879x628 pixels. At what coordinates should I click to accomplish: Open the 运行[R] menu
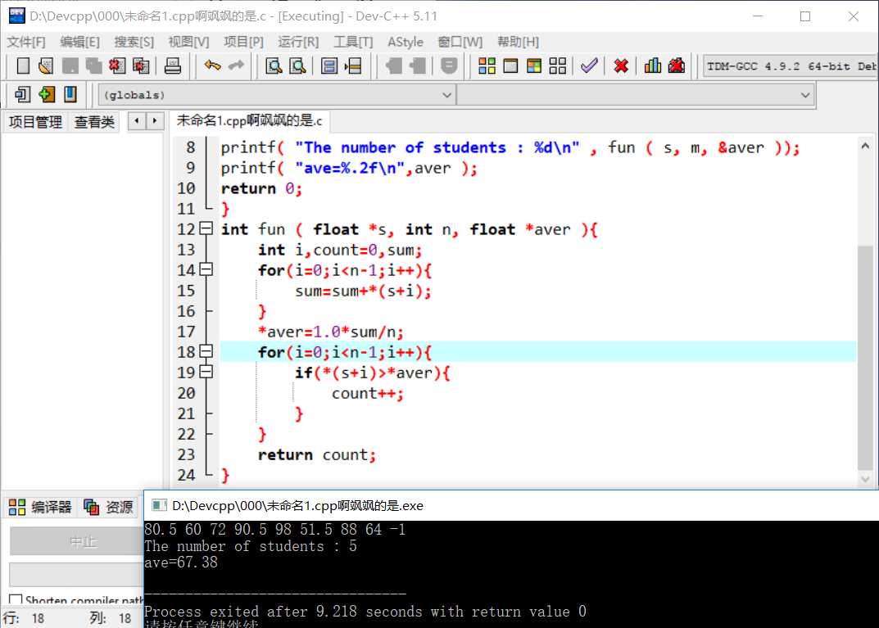click(x=298, y=42)
